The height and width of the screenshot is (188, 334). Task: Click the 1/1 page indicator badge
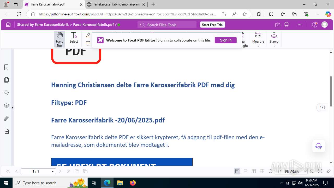[323, 108]
